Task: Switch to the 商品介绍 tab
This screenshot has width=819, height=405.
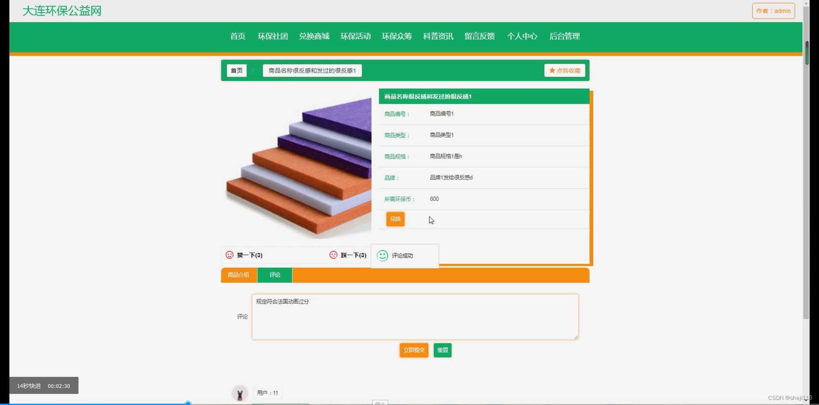Action: pyautogui.click(x=238, y=275)
